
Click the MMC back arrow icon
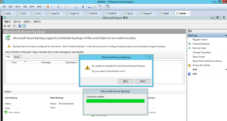click(5, 26)
